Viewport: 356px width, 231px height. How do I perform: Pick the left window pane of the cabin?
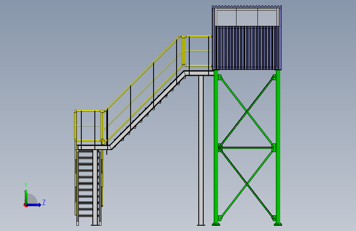227,18
